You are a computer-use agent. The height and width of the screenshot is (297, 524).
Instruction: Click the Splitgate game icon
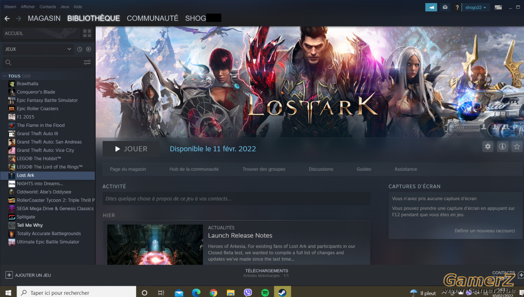(12, 217)
